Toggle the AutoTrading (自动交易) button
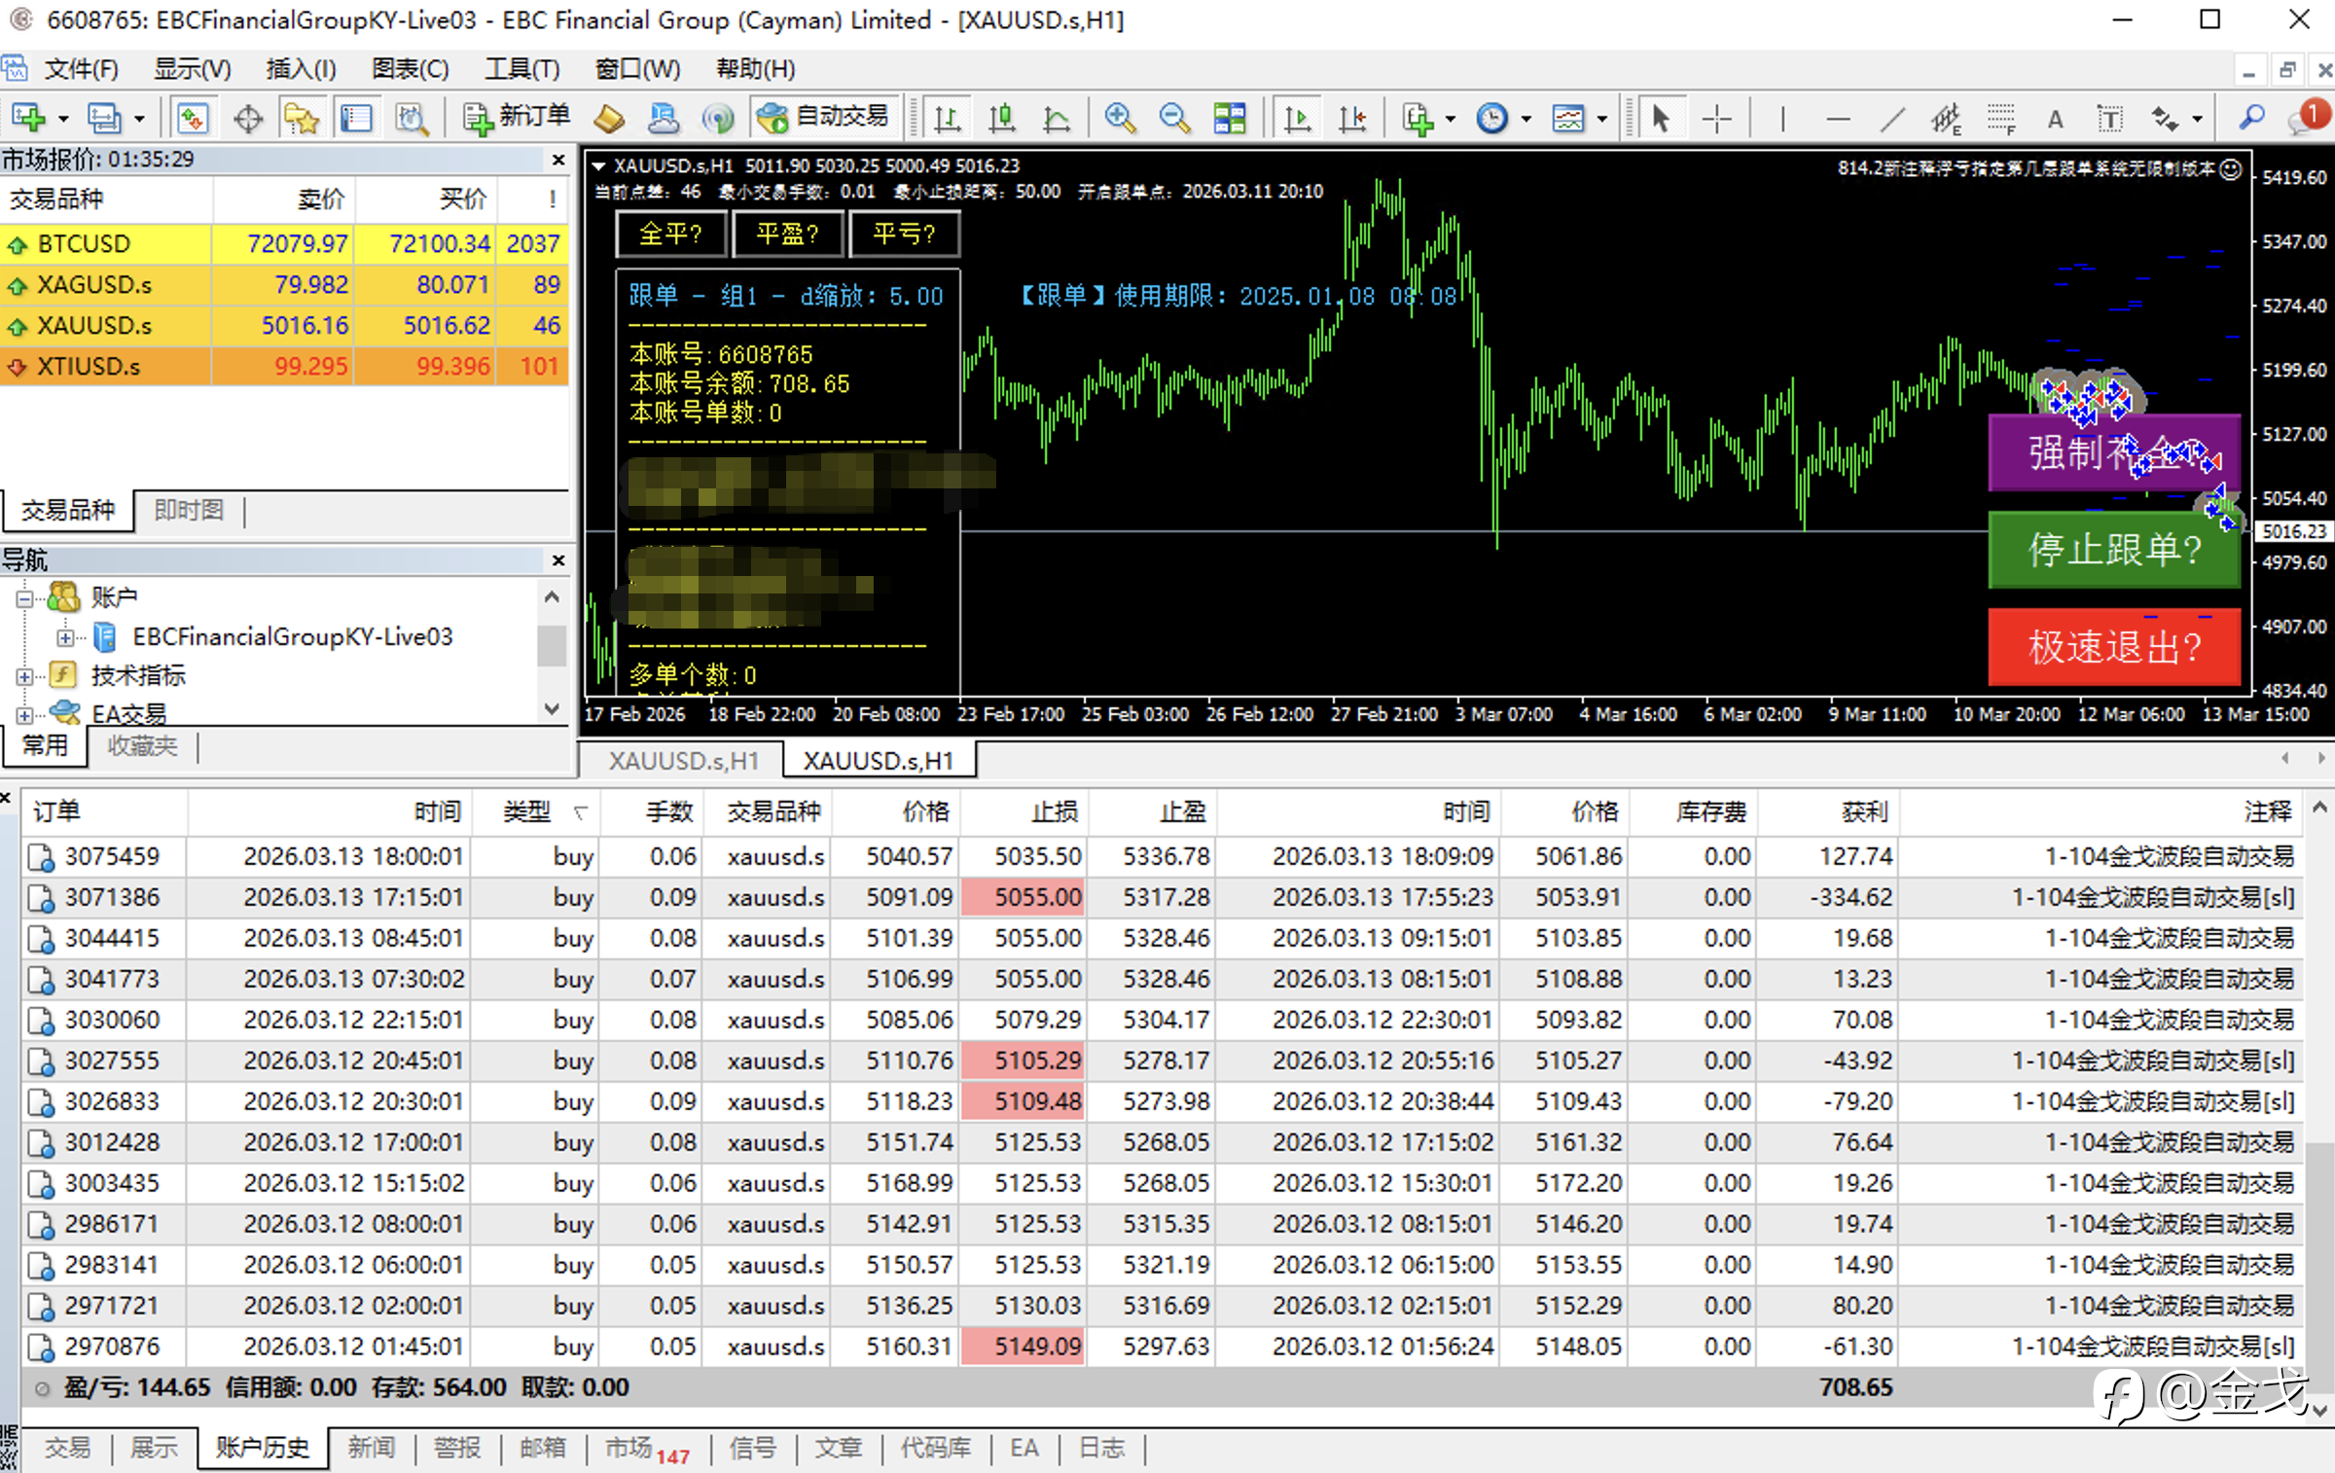 [824, 118]
